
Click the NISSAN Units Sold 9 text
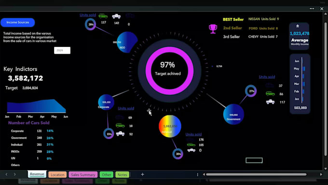[x=263, y=19]
